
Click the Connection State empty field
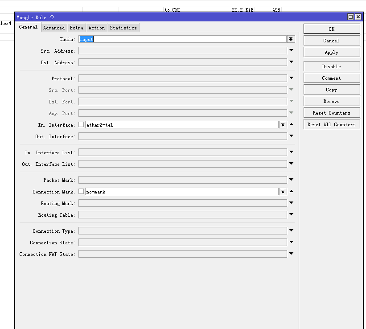click(182, 243)
